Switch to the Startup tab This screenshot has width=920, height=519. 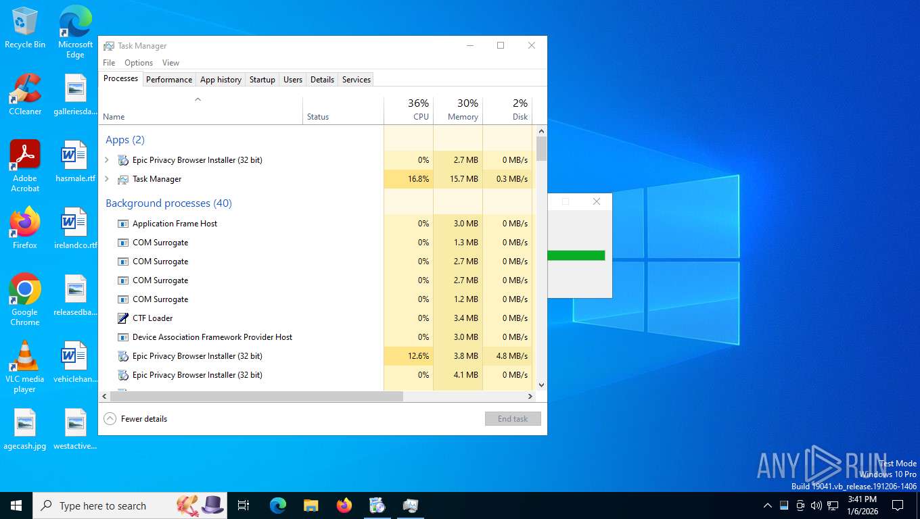coord(262,80)
